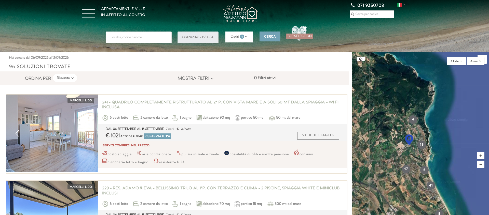Viewport: 489px width, 215px height.
Task: Click the 6 posti letto icon of listing 241
Action: (105, 118)
